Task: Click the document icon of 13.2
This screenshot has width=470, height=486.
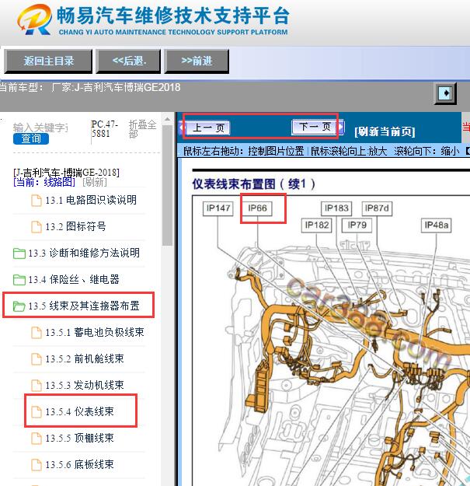Action: point(37,226)
